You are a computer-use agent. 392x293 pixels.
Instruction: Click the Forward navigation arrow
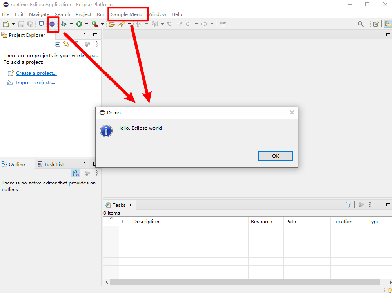204,24
